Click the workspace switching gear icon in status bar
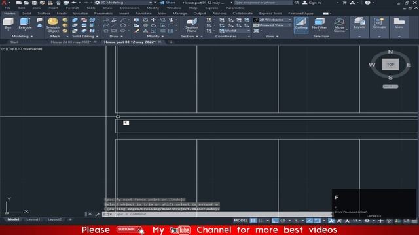This screenshot has height=235, width=419. (367, 221)
